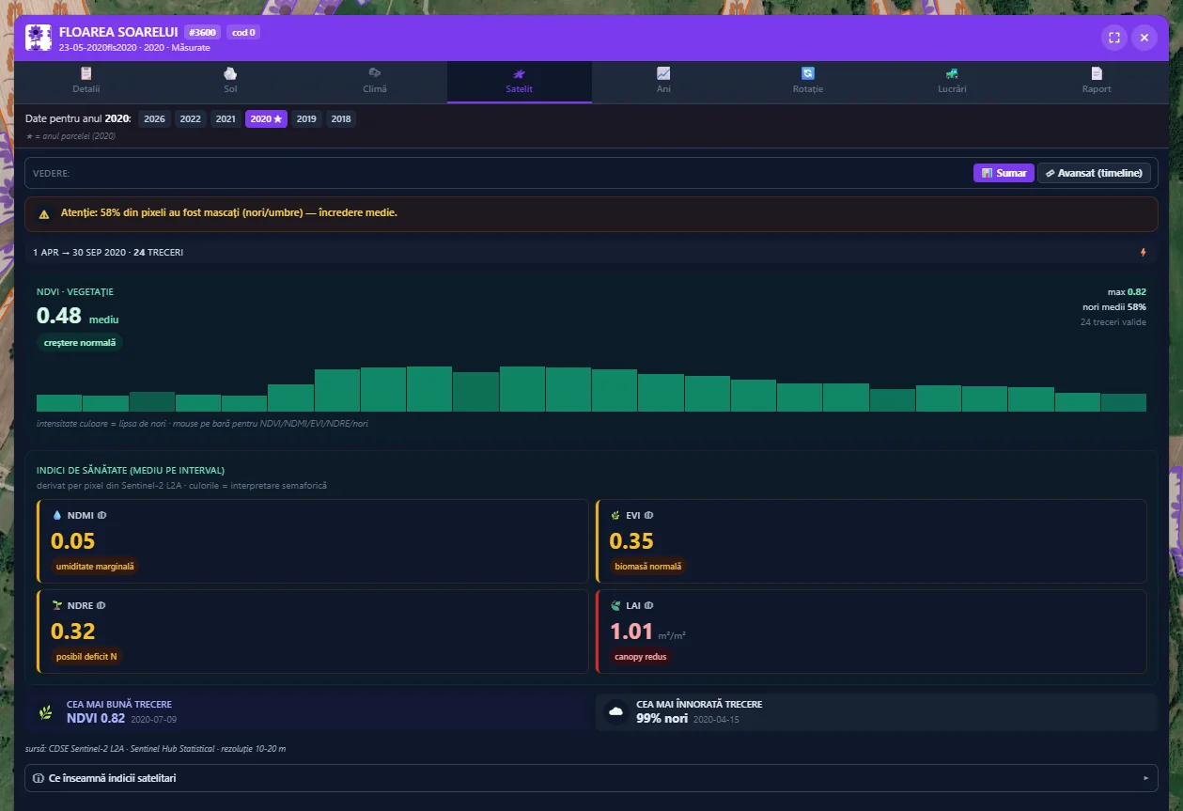
Task: Click the sprout icon on the NDRE card
Action: pyautogui.click(x=56, y=605)
